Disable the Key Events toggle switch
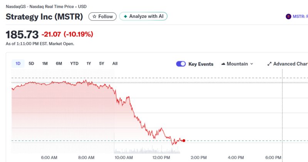The height and width of the screenshot is (162, 308). pyautogui.click(x=181, y=64)
